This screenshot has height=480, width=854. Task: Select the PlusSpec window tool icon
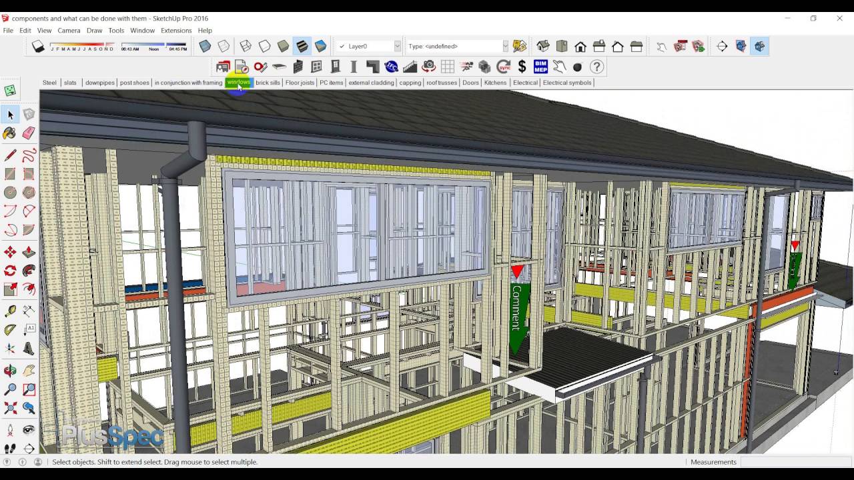click(316, 67)
